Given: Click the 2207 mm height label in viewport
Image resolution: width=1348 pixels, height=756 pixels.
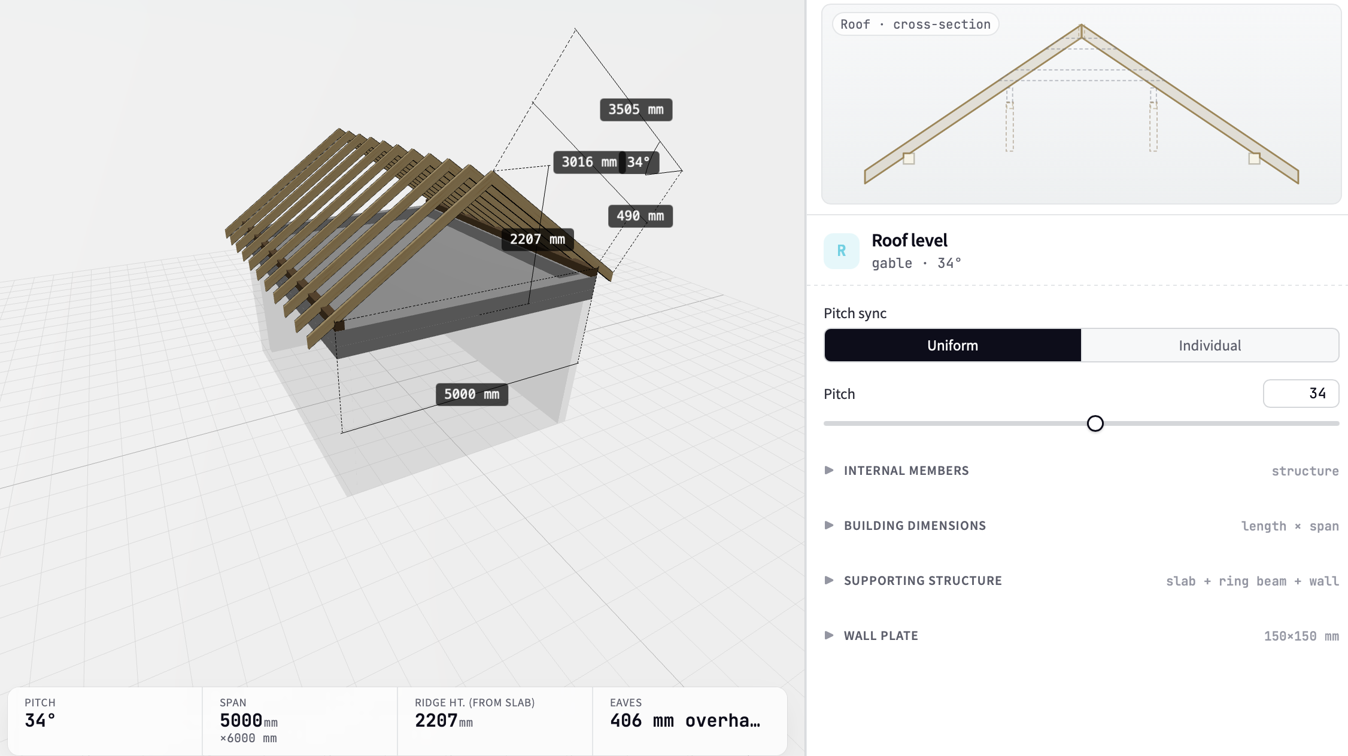Looking at the screenshot, I should point(537,239).
